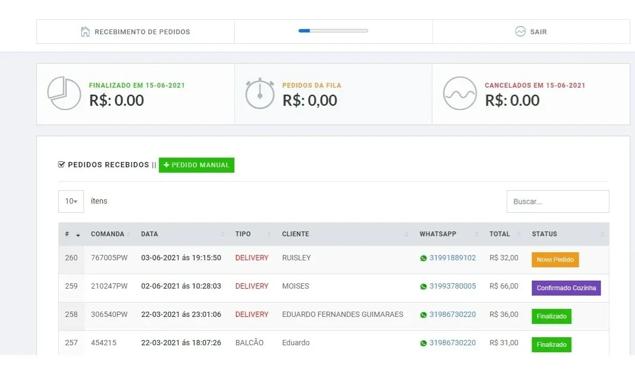Sort table by WHATSAPP column
The image size is (635, 372).
pos(448,234)
